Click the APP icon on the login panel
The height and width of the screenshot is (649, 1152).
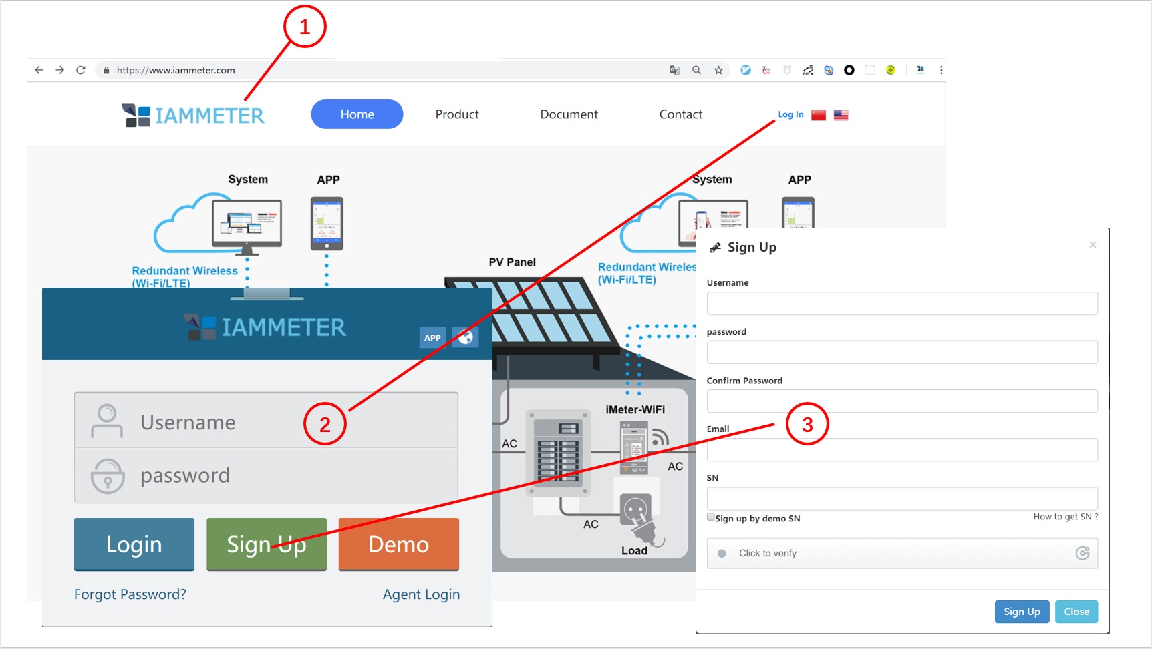coord(432,337)
